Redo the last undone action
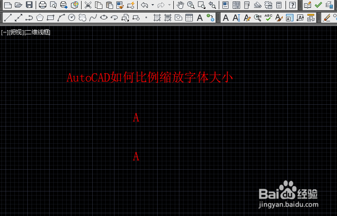The height and width of the screenshot is (216, 337). click(161, 5)
